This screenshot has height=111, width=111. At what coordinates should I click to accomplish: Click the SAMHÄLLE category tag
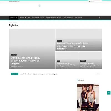pos(83,61)
